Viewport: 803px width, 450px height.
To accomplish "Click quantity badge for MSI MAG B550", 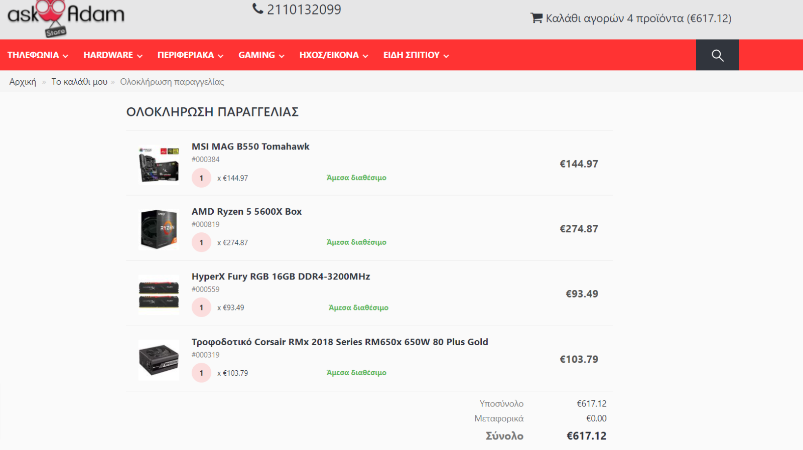I will point(201,178).
